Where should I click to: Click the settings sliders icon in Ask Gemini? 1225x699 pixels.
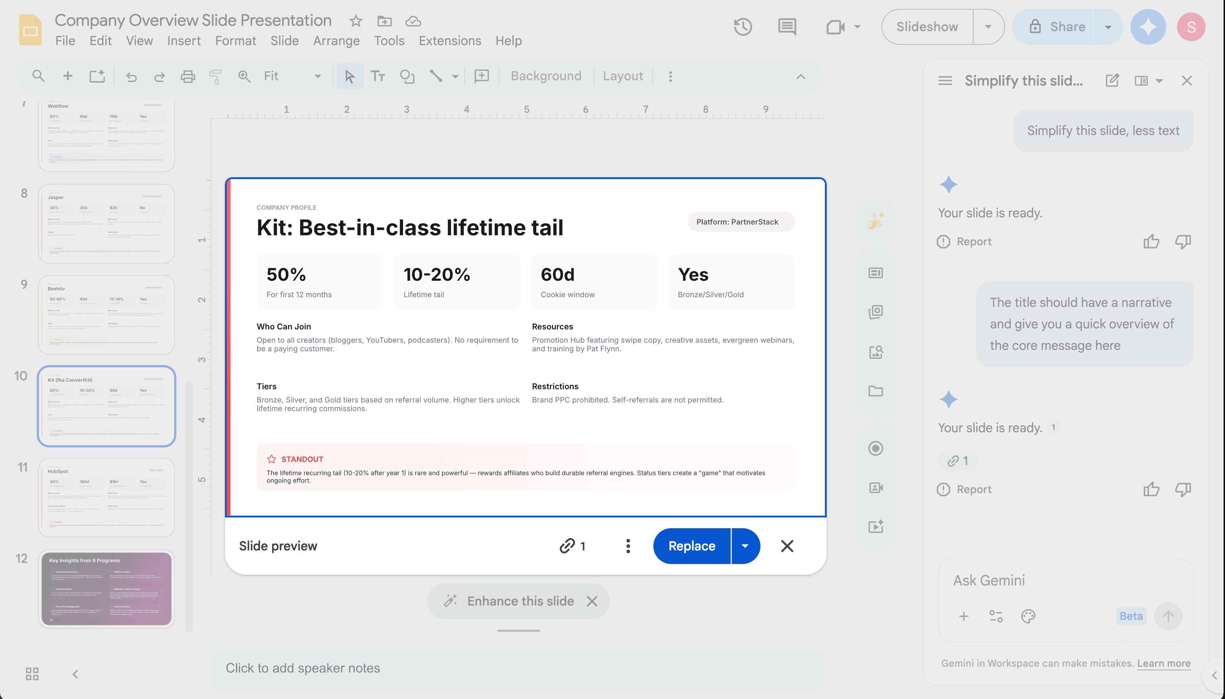[996, 616]
